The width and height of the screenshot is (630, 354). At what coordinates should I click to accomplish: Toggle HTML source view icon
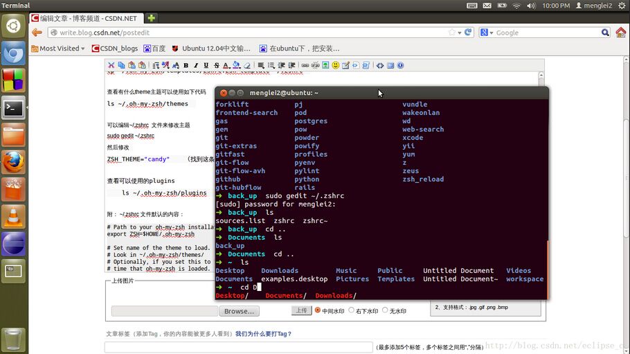click(380, 65)
